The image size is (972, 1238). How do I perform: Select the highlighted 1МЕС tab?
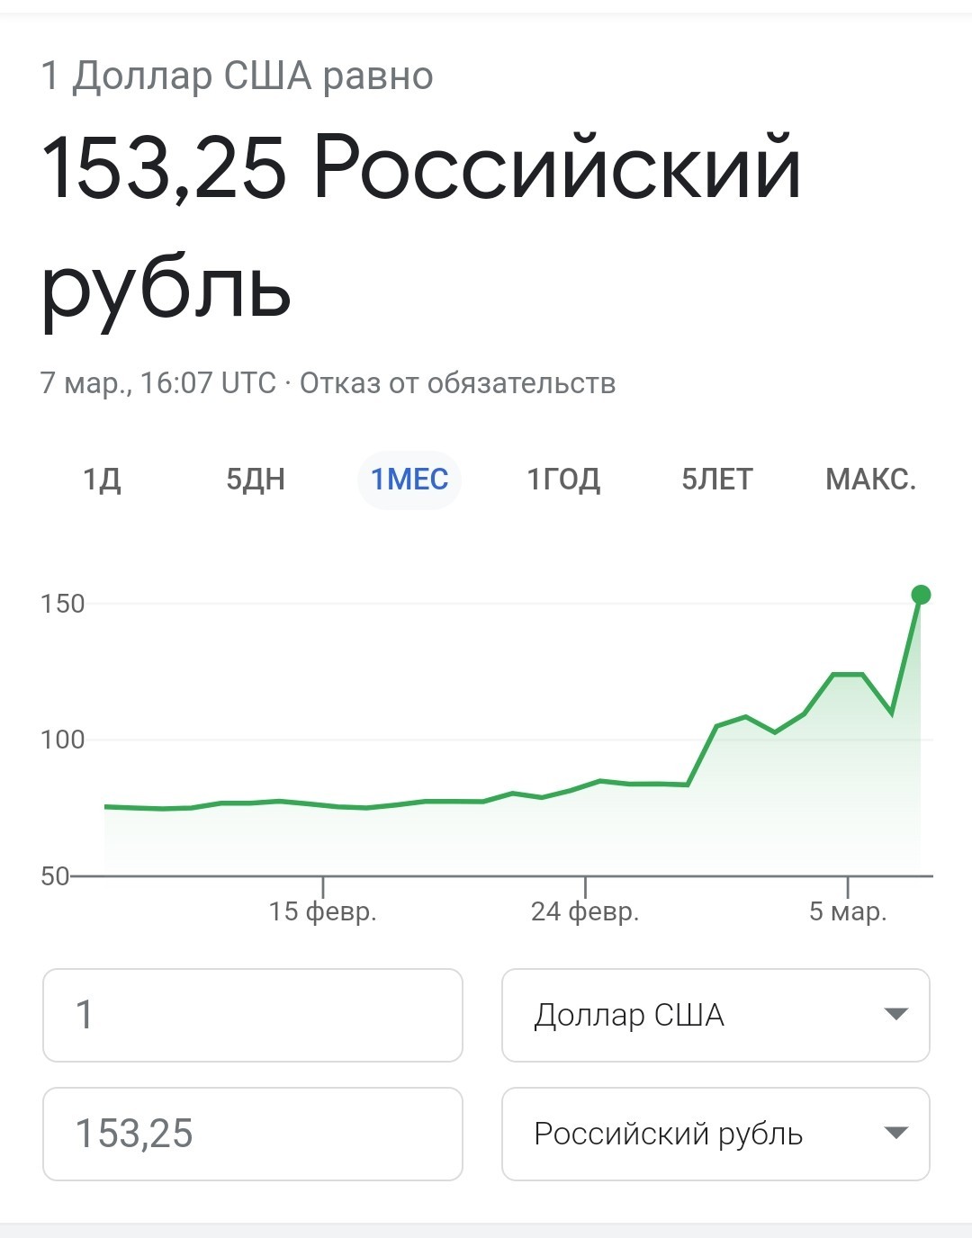[x=409, y=480]
